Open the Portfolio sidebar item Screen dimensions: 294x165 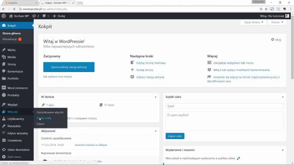13,78
